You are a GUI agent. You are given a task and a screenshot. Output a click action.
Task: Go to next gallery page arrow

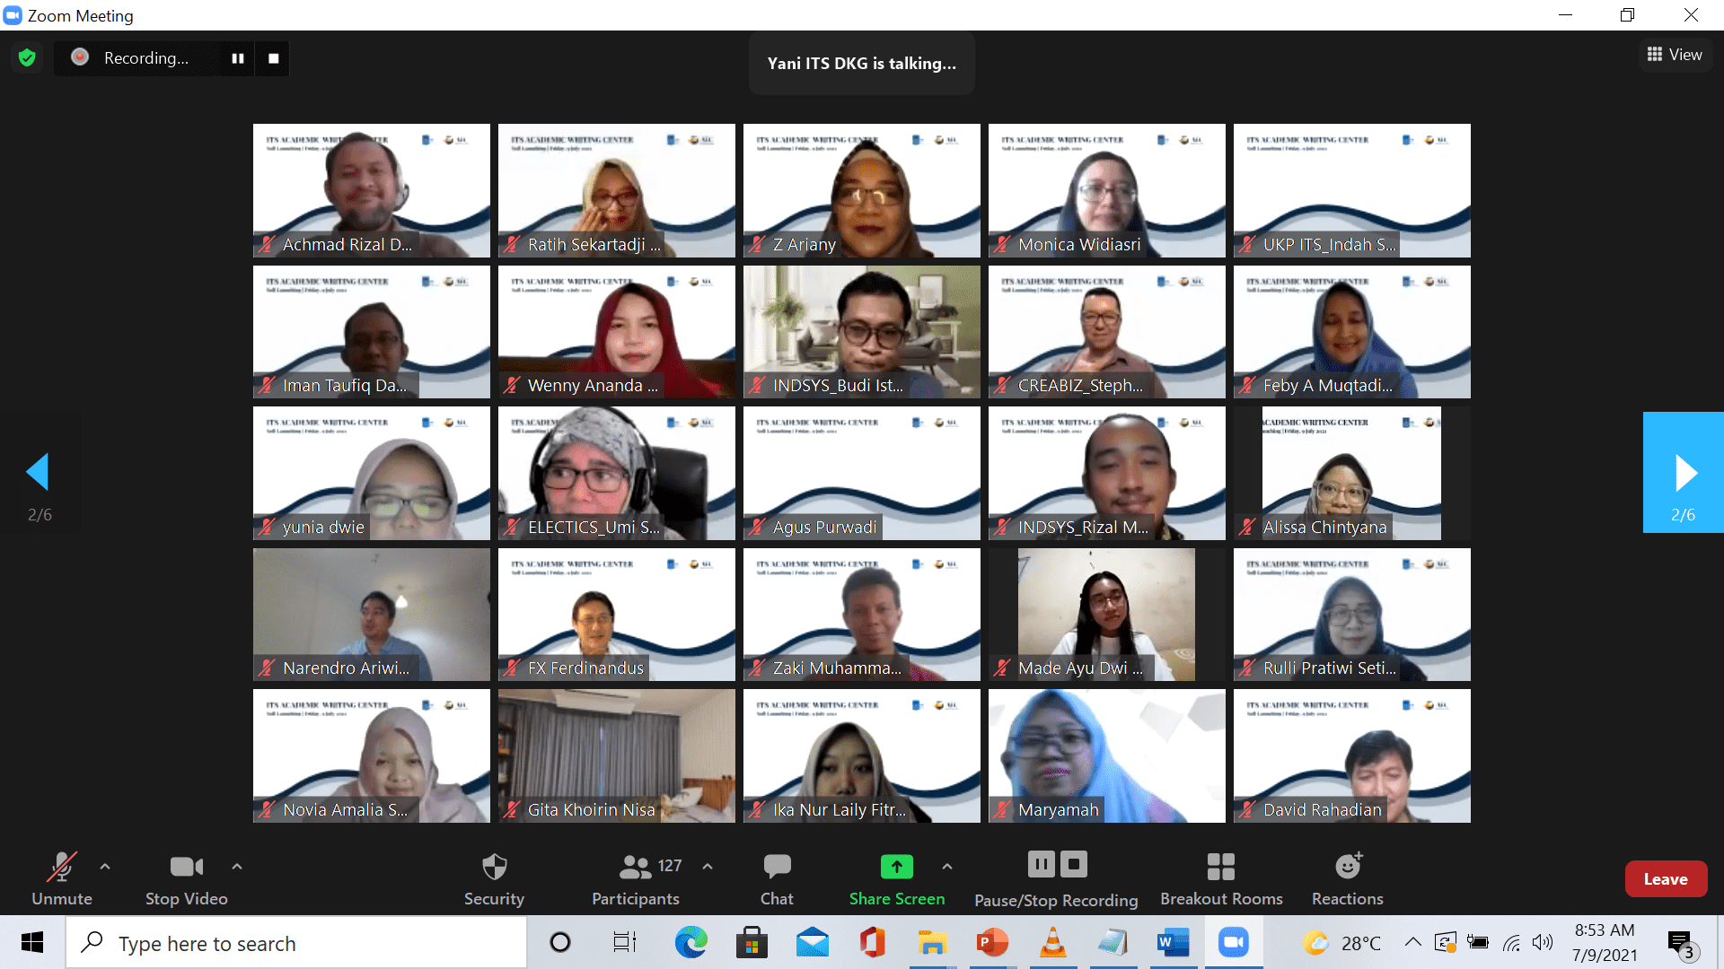(1684, 473)
